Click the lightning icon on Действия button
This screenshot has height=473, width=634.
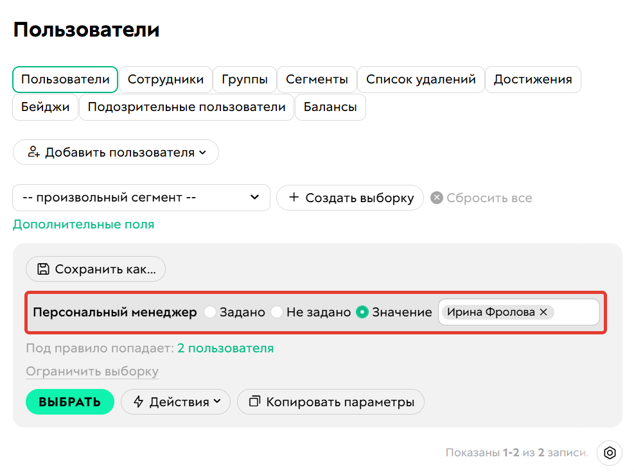139,402
